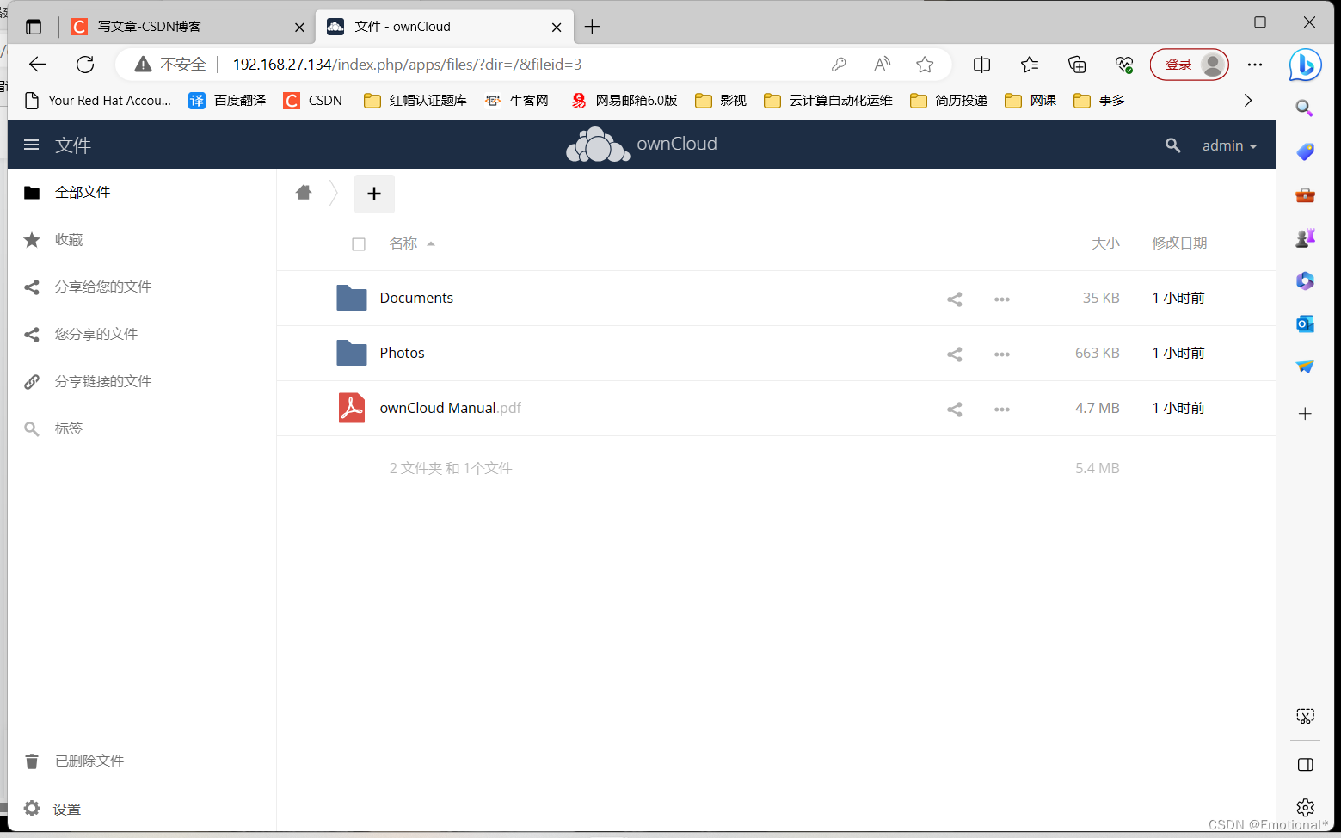Open more actions for ownCloud Manual.pdf
Screen dimensions: 1341x838
1002,410
